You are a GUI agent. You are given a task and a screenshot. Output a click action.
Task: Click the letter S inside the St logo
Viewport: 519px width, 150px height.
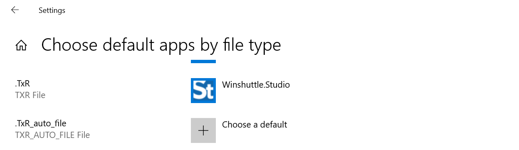point(199,92)
